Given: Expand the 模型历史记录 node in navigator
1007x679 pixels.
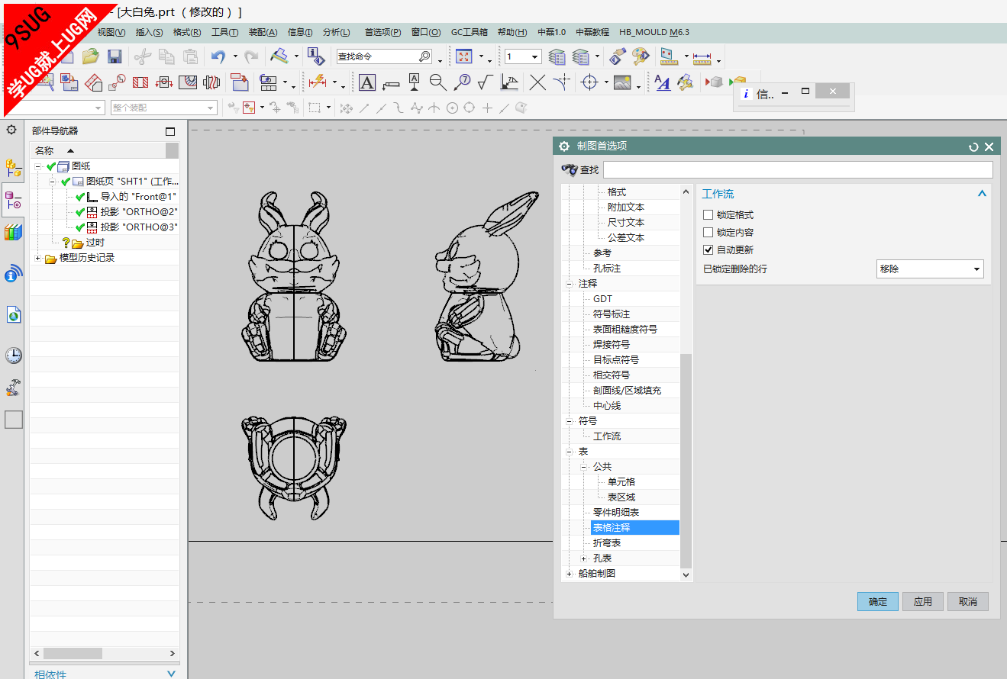Looking at the screenshot, I should (x=38, y=259).
